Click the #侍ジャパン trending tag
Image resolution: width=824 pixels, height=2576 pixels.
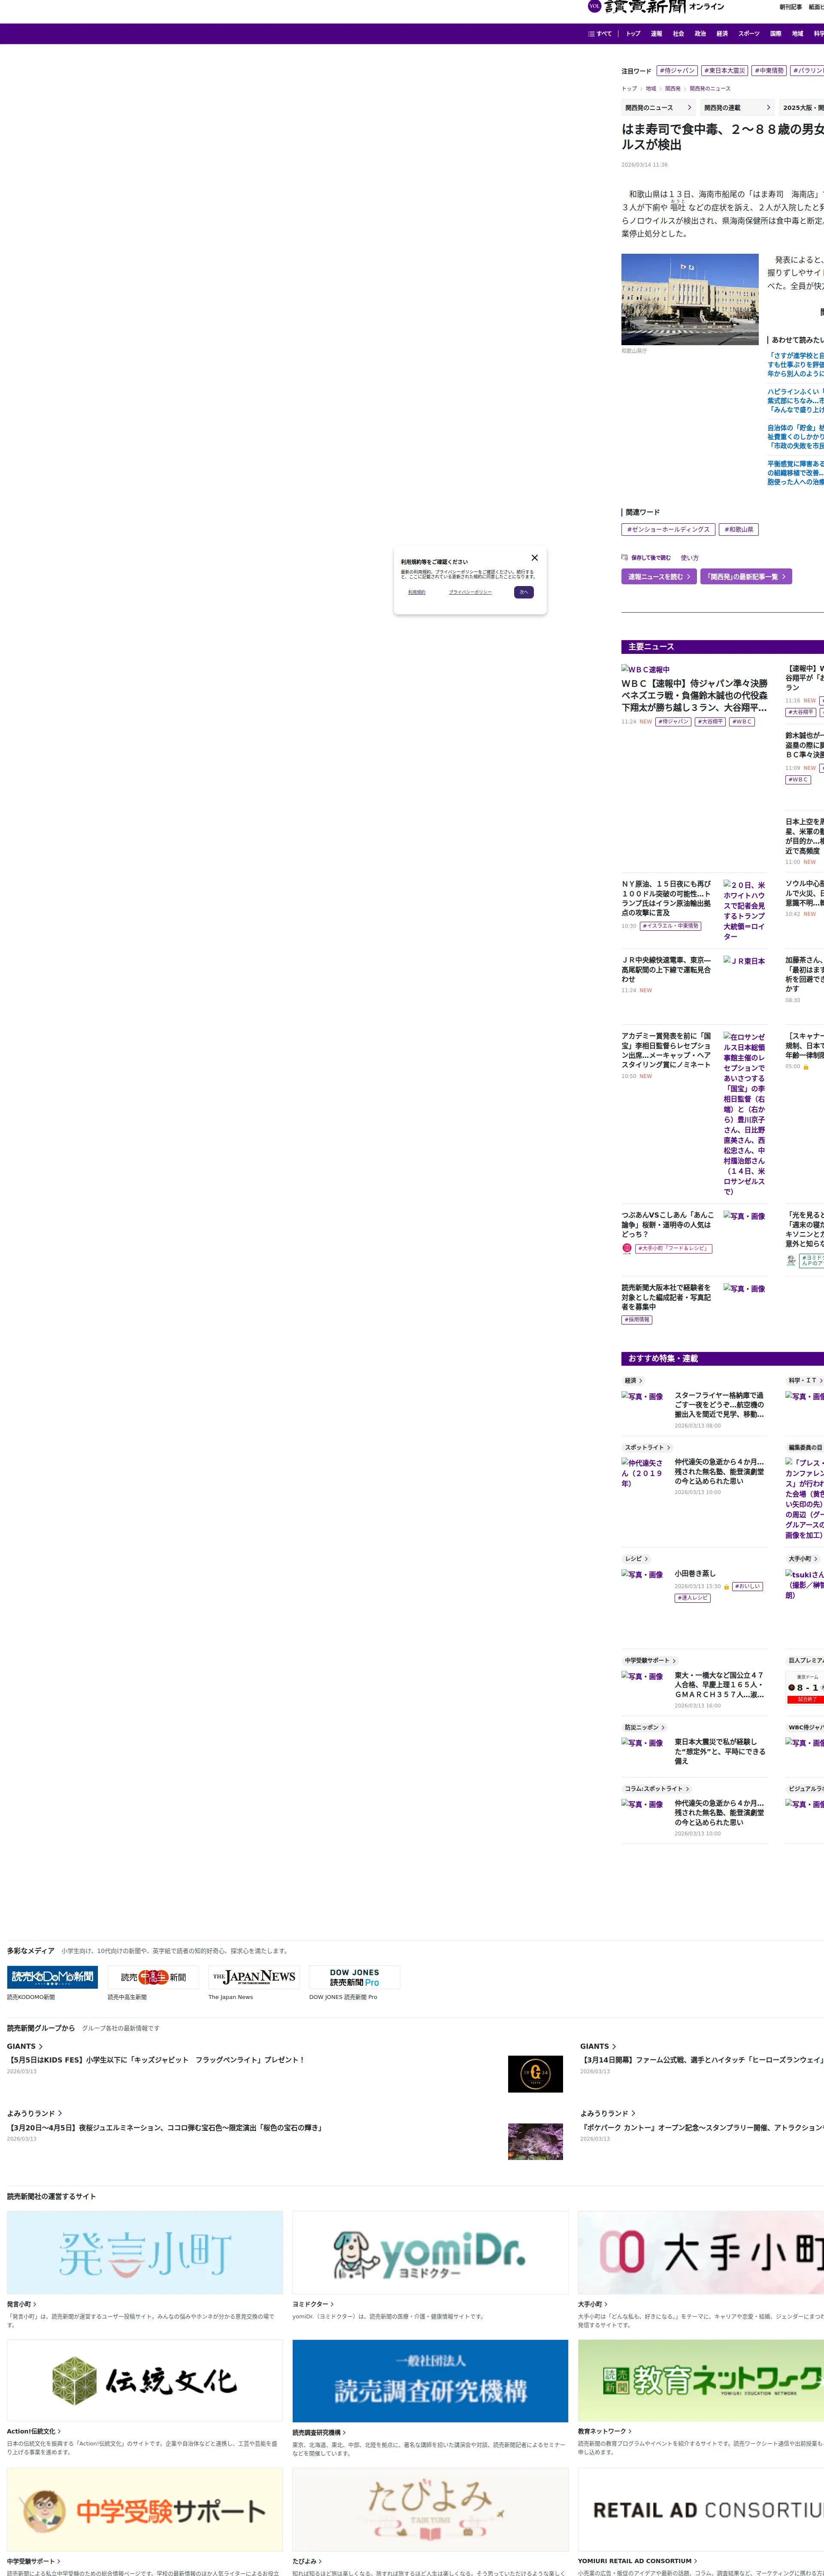[x=677, y=71]
